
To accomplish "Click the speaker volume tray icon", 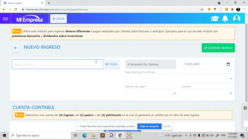I will (x=212, y=136).
